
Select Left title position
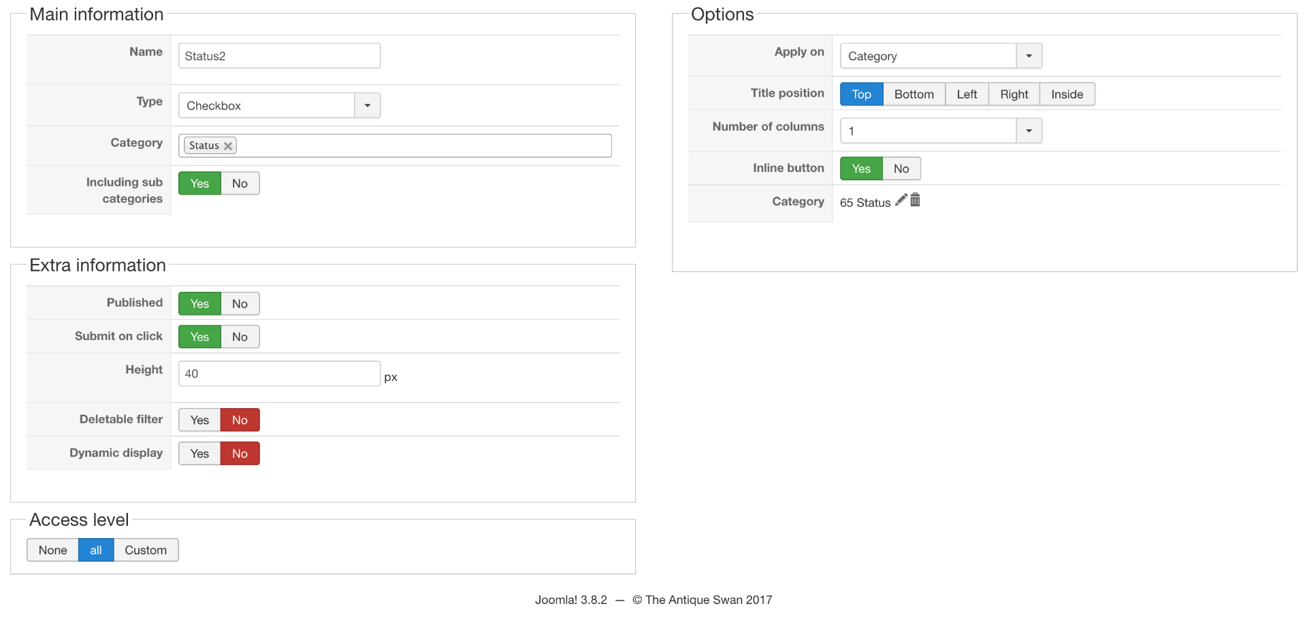(967, 95)
